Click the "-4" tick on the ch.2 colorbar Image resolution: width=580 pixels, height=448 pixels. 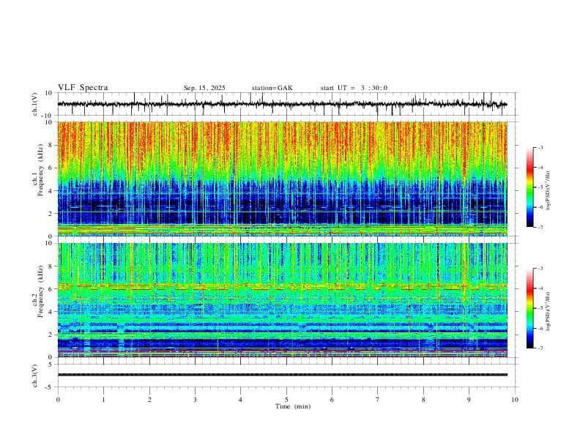click(x=540, y=288)
